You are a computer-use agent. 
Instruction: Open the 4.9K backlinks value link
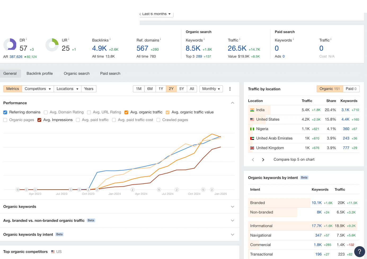coord(99,48)
